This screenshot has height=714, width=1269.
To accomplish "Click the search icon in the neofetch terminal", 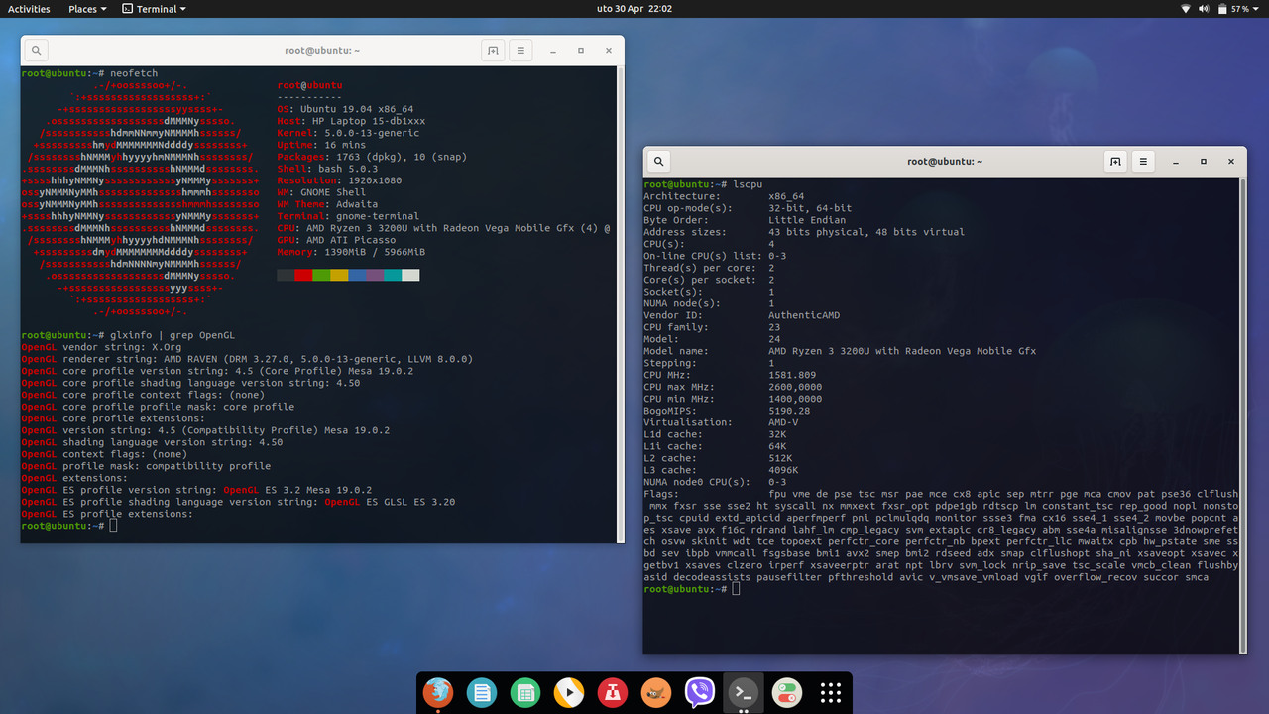I will point(35,50).
